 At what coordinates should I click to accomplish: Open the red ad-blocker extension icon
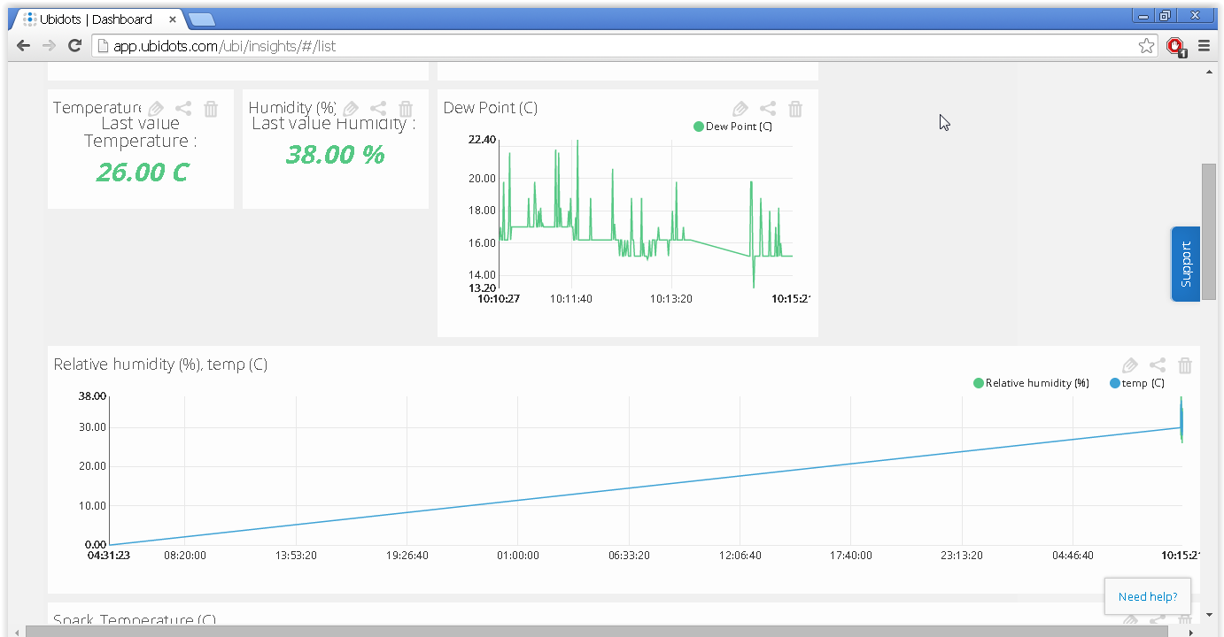[1175, 46]
